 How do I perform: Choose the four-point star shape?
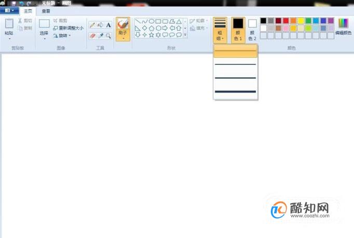(x=145, y=35)
